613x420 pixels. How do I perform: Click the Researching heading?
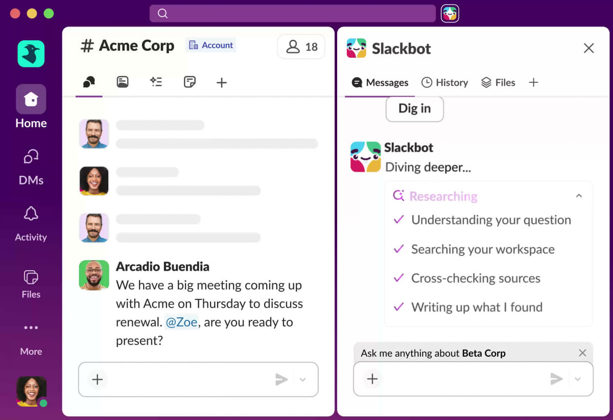(443, 196)
